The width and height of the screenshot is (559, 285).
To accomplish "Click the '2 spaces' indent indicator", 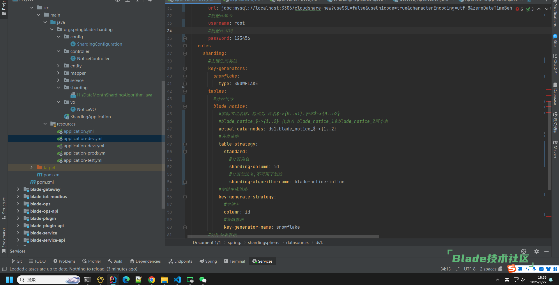I will point(488,269).
